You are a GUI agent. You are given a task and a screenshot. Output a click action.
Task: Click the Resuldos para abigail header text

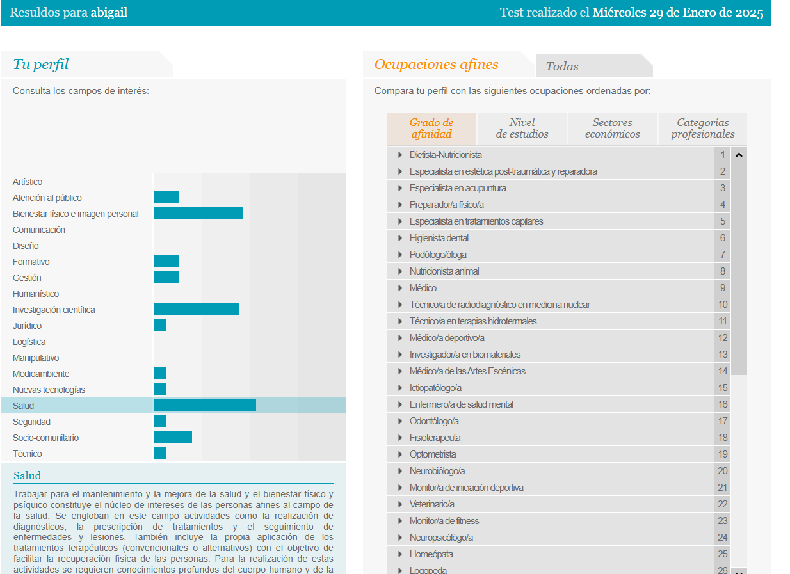[69, 13]
